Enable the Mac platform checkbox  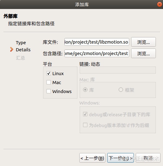(49, 82)
